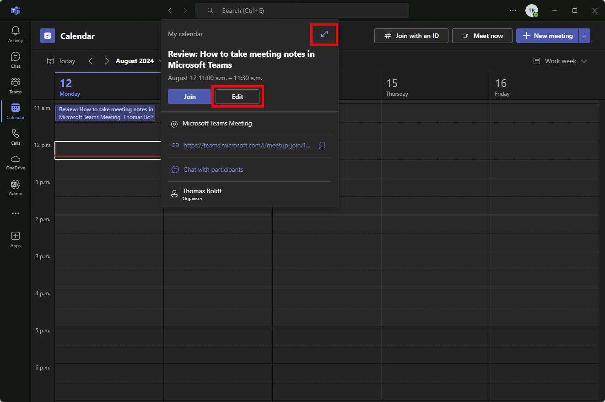Open Admin app in sidebar
Image resolution: width=605 pixels, height=402 pixels.
(x=16, y=188)
